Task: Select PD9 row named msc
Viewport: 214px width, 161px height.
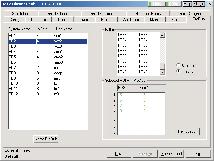Action: [x=48, y=78]
